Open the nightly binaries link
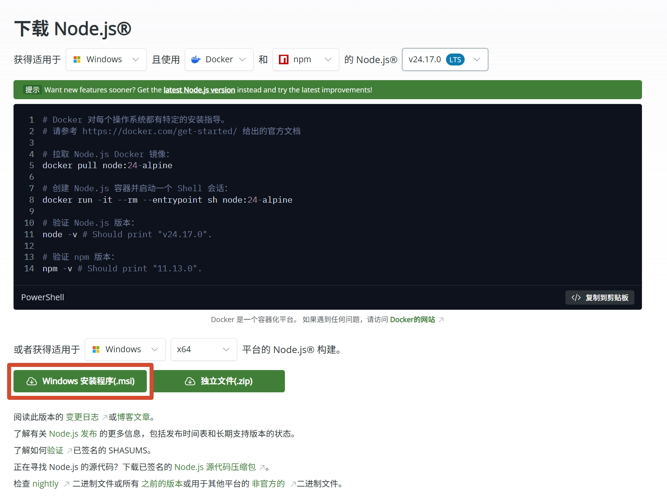This screenshot has width=667, height=497. [x=45, y=484]
